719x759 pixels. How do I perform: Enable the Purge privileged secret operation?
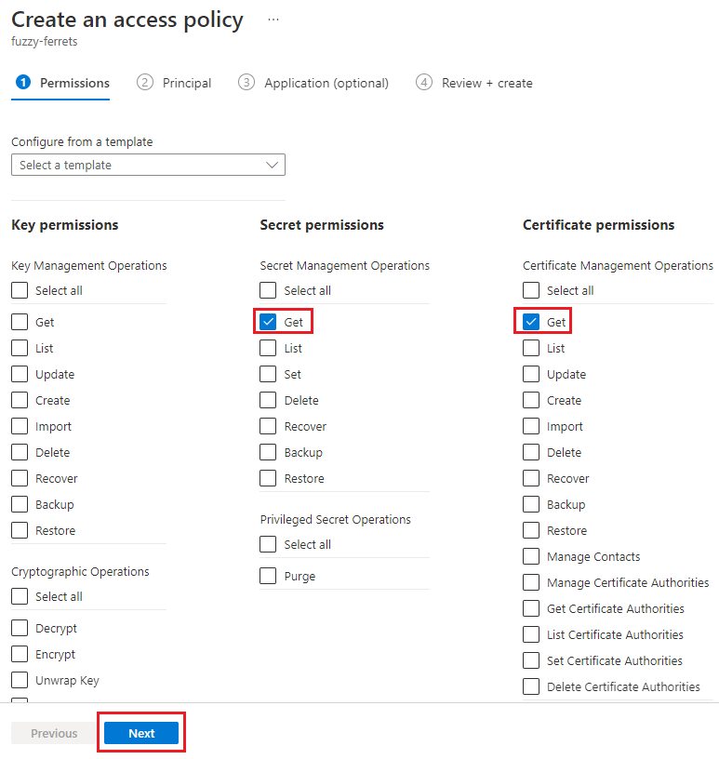click(268, 576)
